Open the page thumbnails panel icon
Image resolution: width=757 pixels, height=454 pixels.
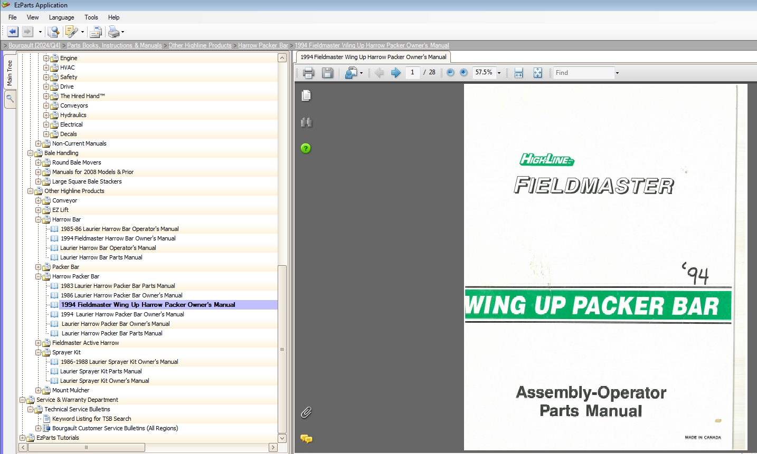pos(306,95)
